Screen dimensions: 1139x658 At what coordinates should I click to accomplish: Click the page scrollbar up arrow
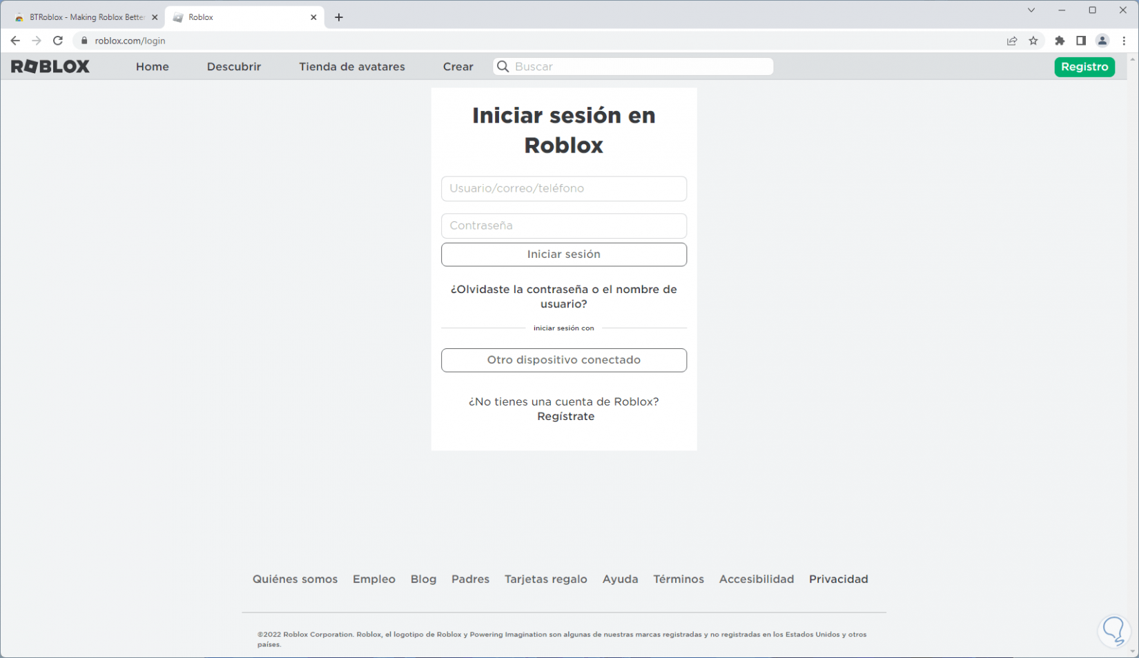[1132, 60]
